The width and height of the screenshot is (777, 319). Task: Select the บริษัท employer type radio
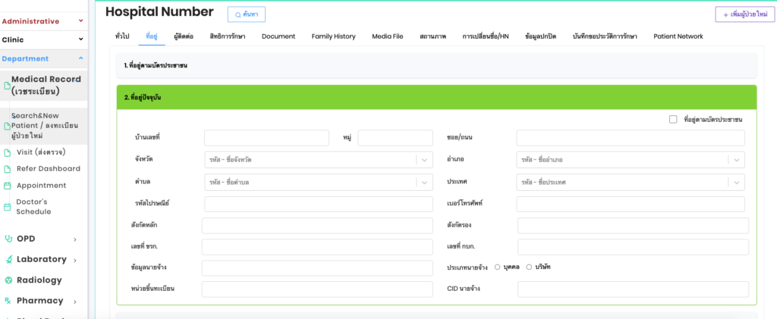(x=529, y=267)
